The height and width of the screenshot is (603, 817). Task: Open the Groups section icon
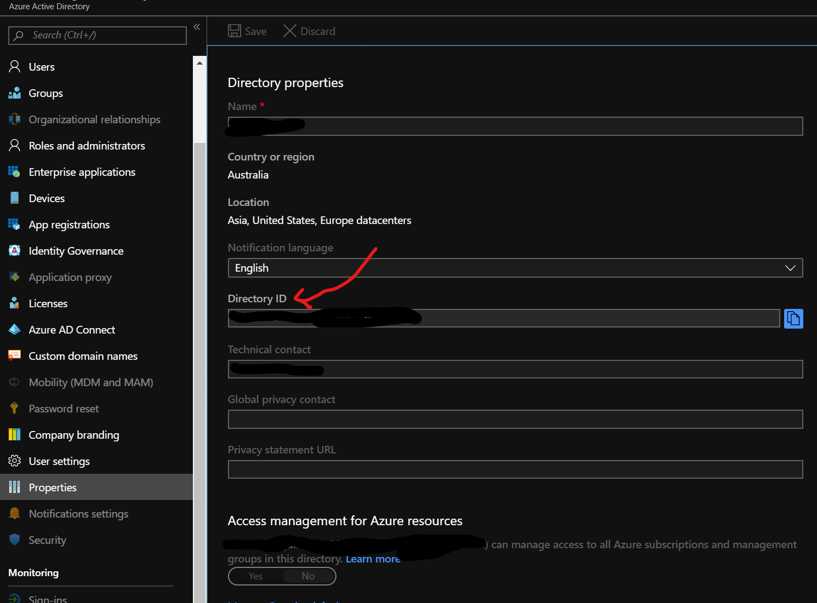(x=14, y=93)
